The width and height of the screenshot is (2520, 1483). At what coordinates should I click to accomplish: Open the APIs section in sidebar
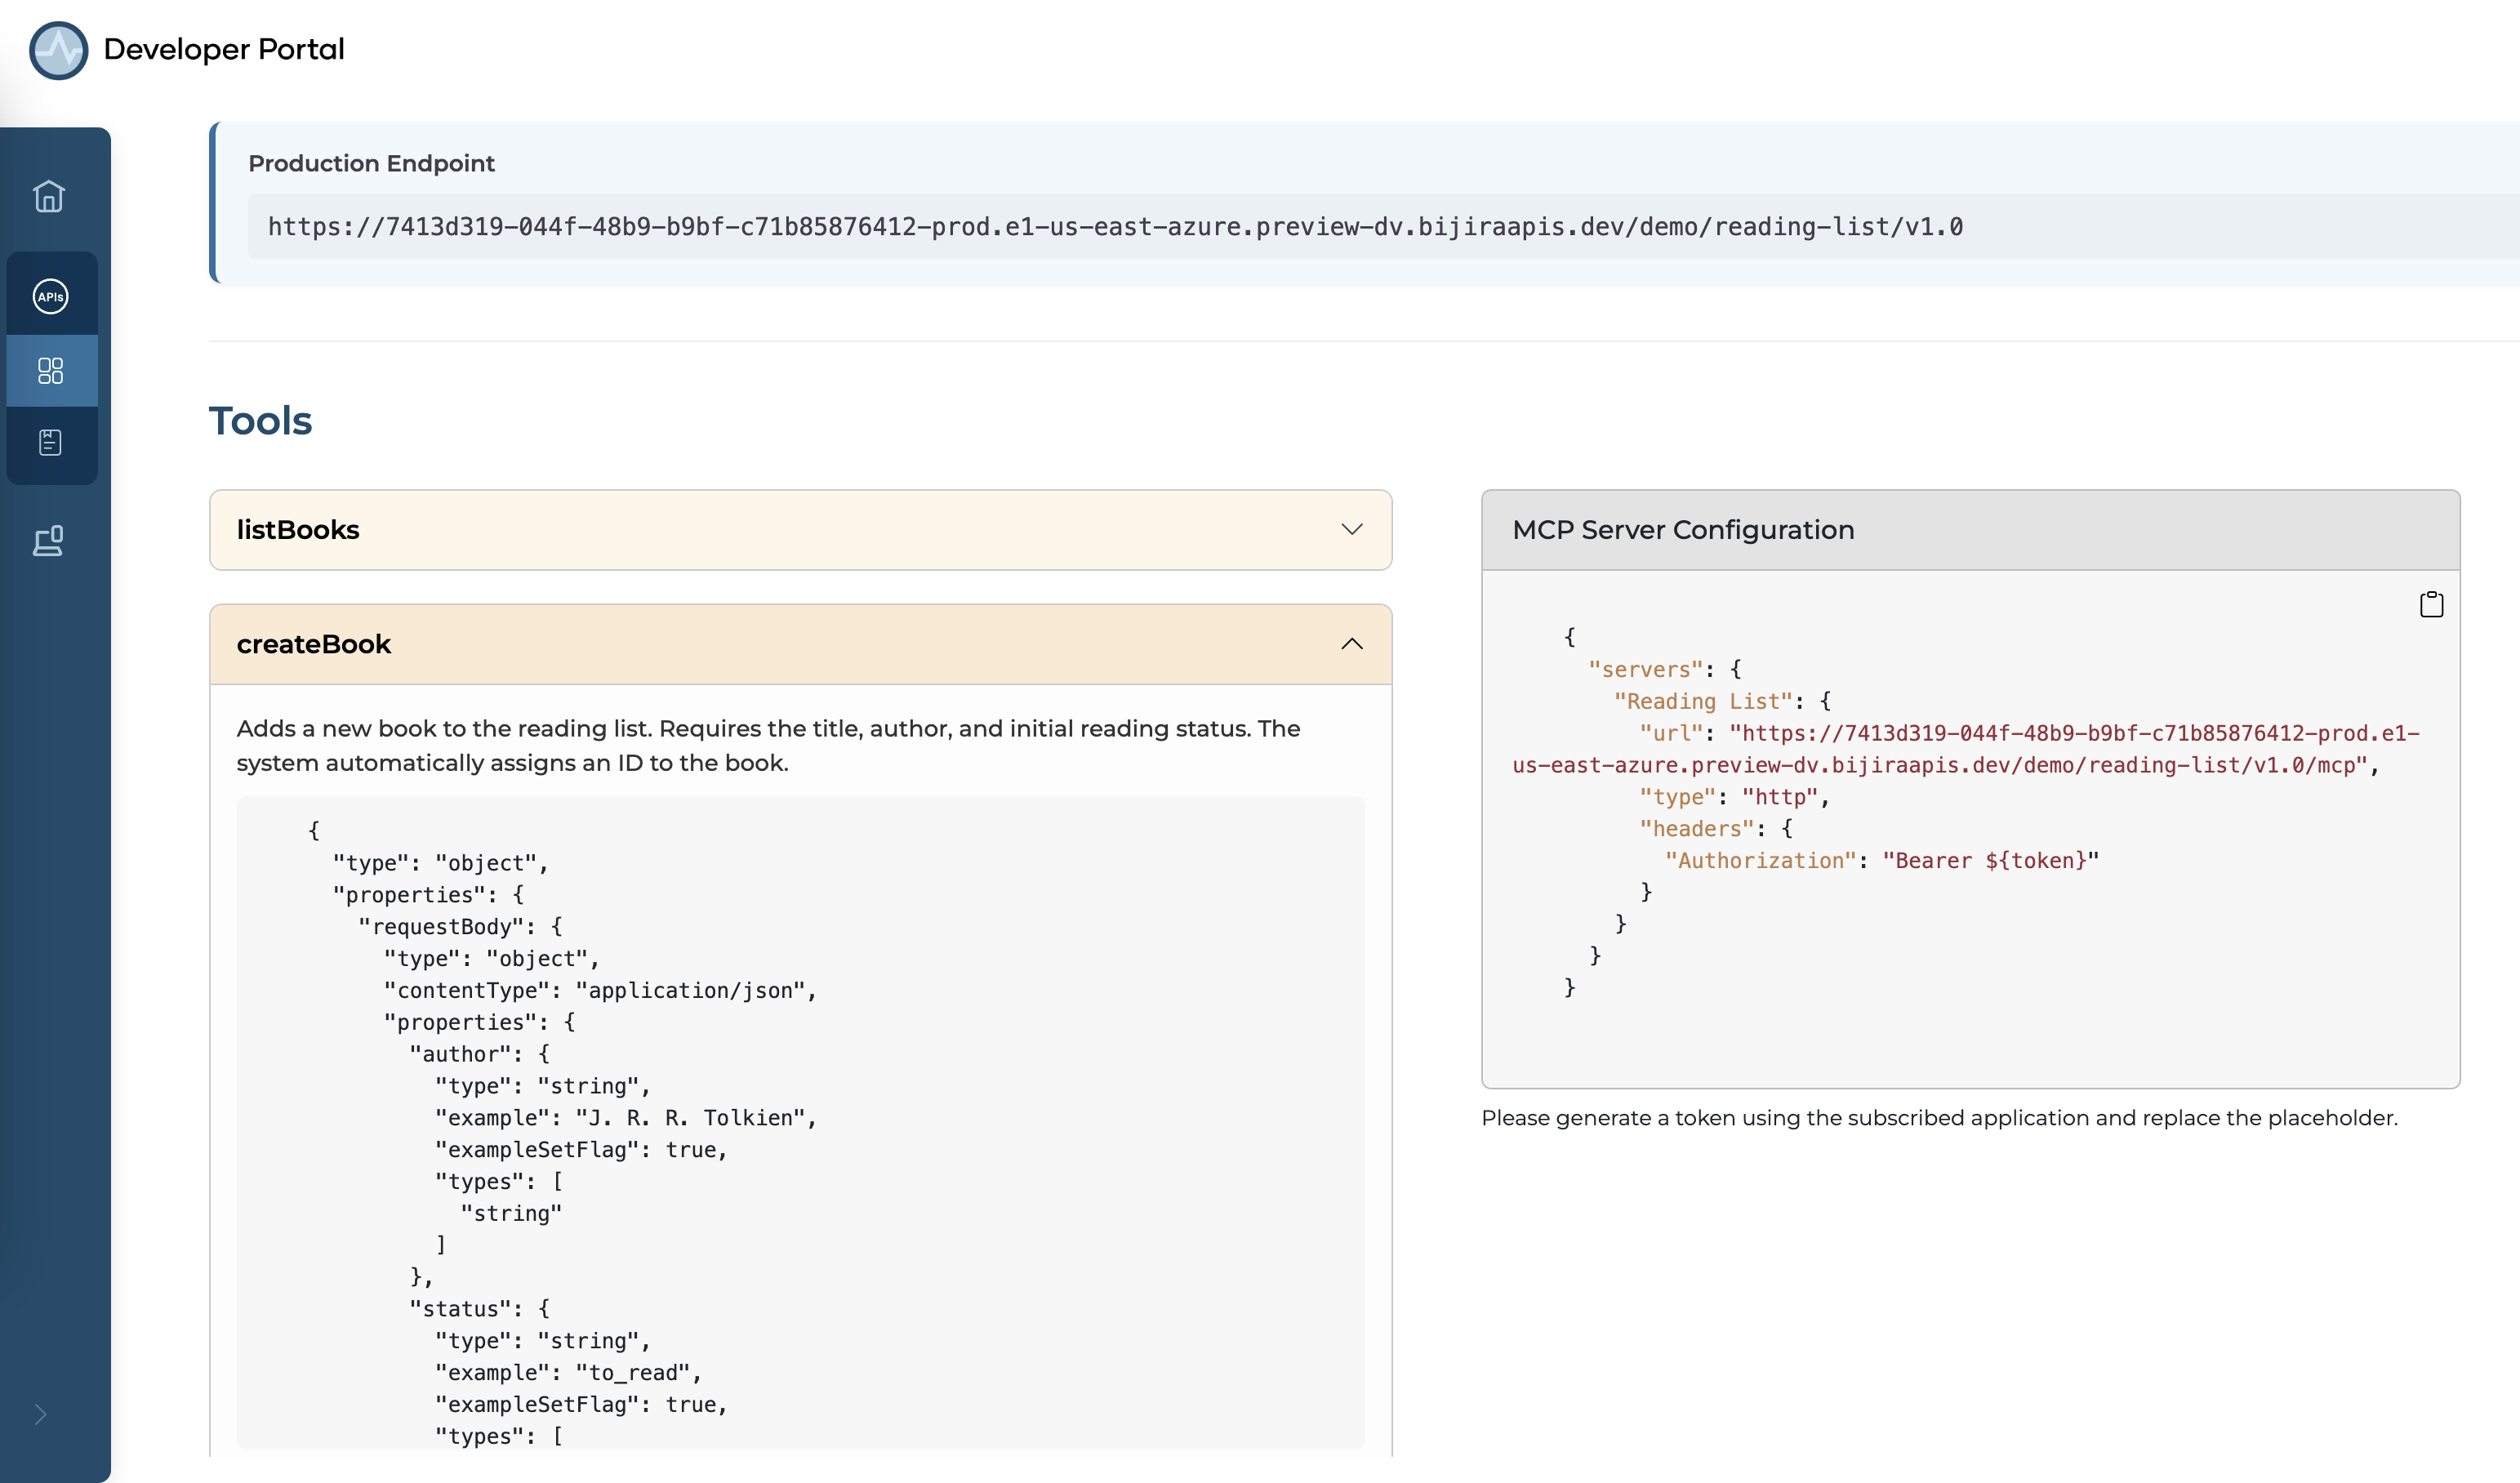[51, 296]
